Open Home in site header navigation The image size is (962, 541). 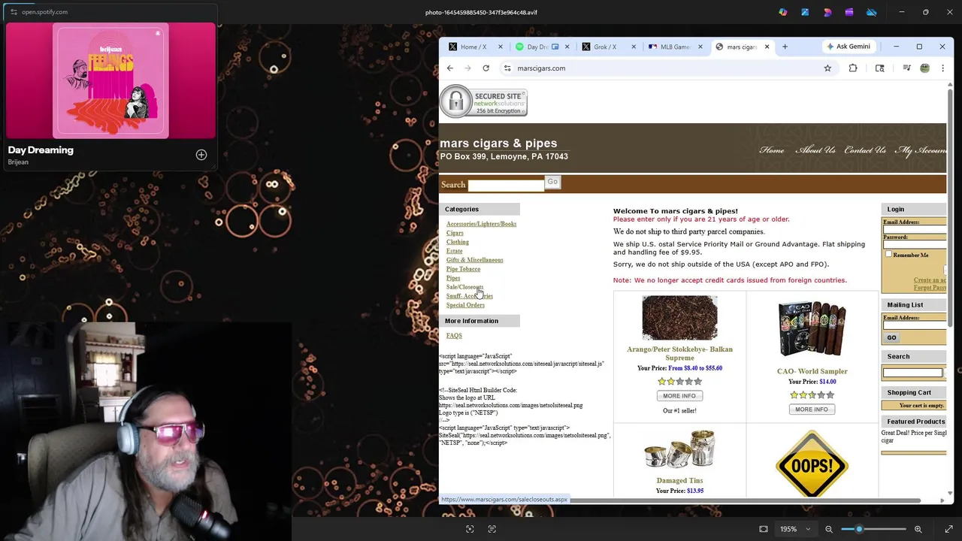pyautogui.click(x=772, y=150)
